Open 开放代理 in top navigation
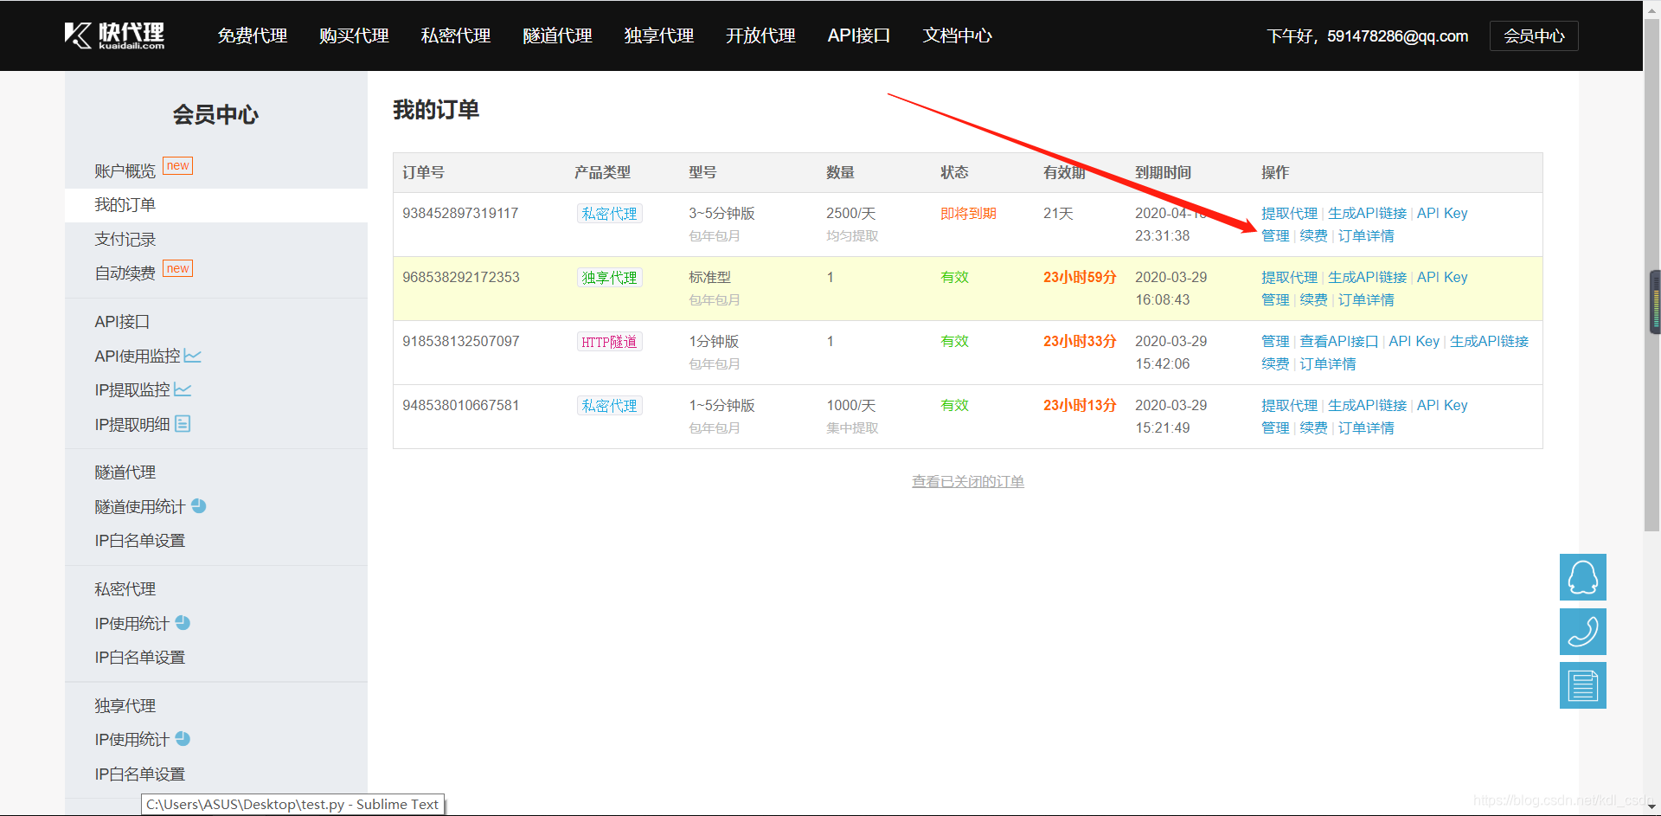This screenshot has width=1661, height=816. 760,35
